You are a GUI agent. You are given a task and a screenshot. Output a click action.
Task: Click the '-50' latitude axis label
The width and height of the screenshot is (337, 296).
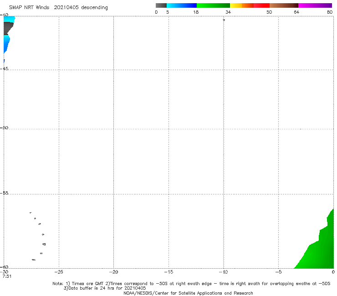tap(4, 128)
